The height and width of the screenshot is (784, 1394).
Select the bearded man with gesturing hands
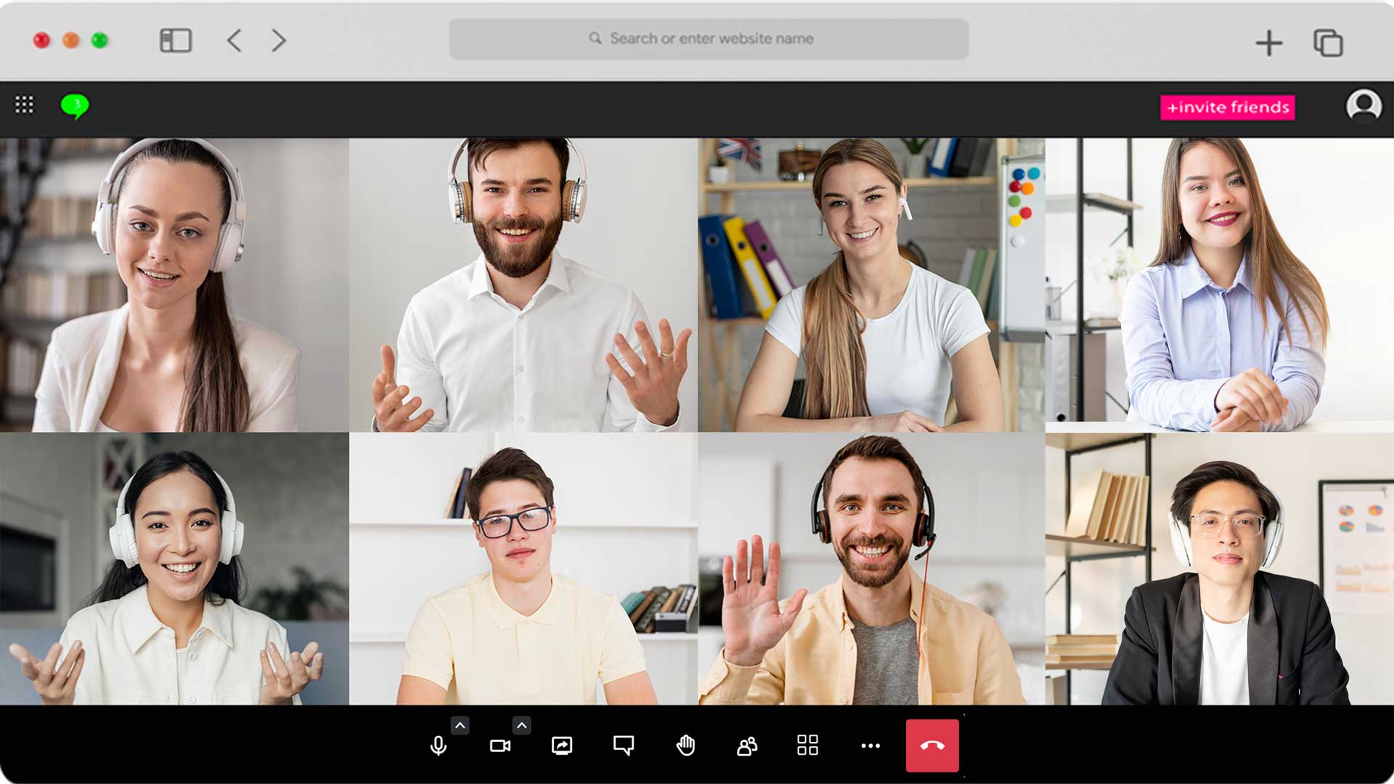coord(523,285)
